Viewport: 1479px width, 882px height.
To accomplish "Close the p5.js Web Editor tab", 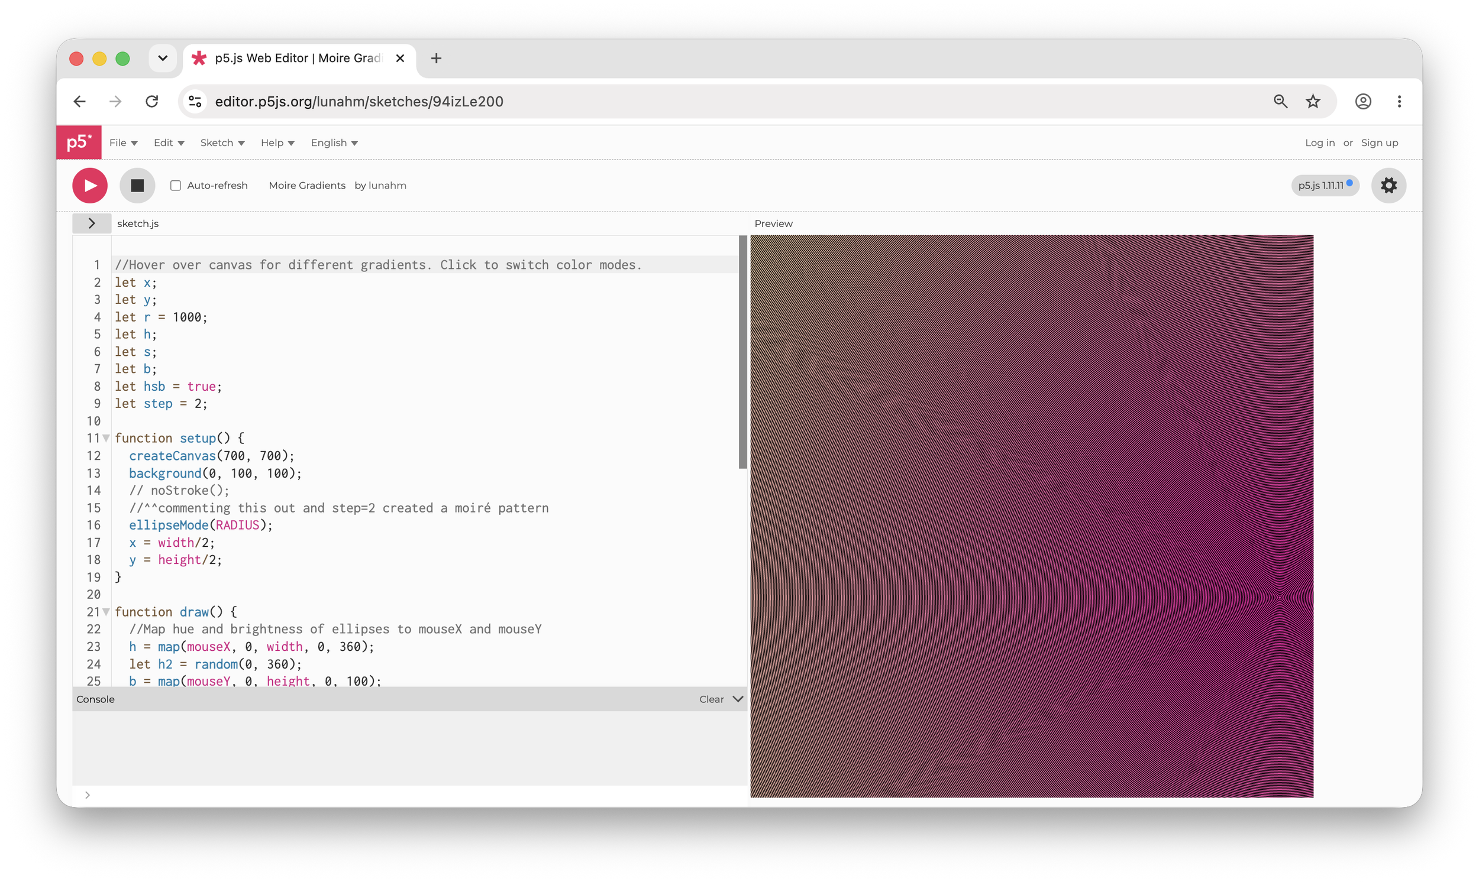I will point(400,59).
